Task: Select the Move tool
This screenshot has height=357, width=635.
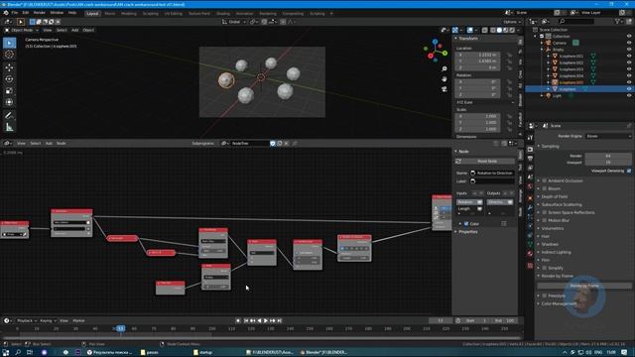Action: [x=9, y=67]
